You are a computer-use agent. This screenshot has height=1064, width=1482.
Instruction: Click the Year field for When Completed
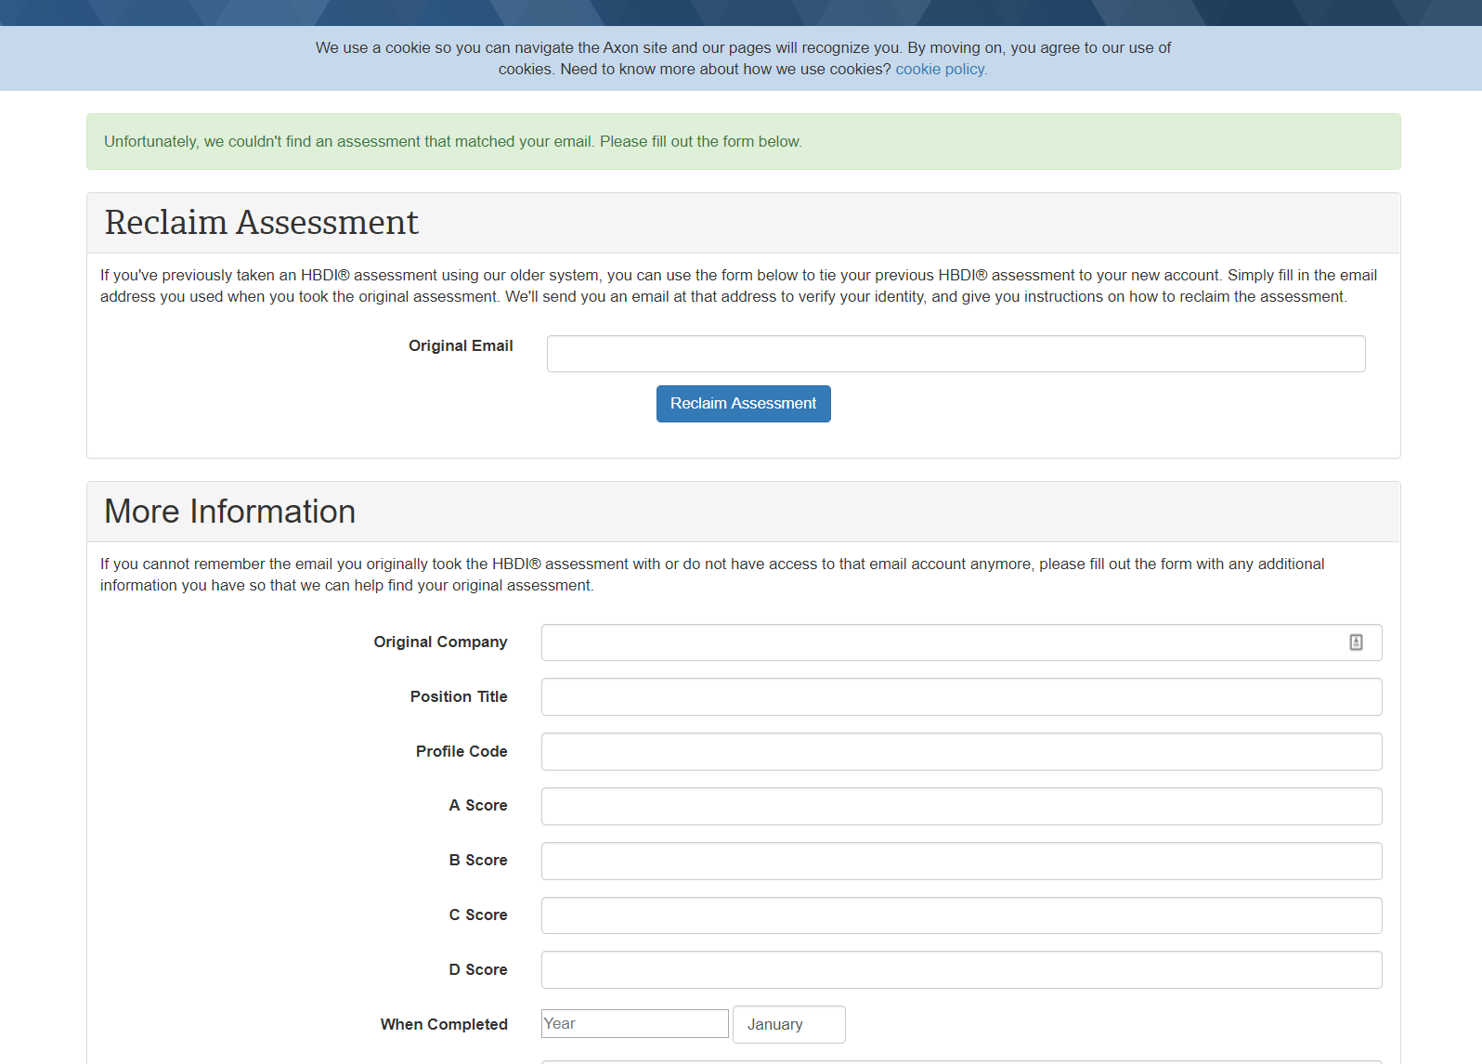click(635, 1024)
